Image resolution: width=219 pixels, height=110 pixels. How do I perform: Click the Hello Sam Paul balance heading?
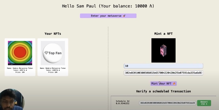click(x=108, y=6)
